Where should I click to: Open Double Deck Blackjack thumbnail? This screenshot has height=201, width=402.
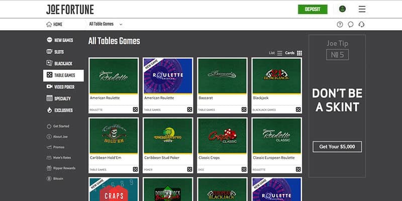coord(168,189)
